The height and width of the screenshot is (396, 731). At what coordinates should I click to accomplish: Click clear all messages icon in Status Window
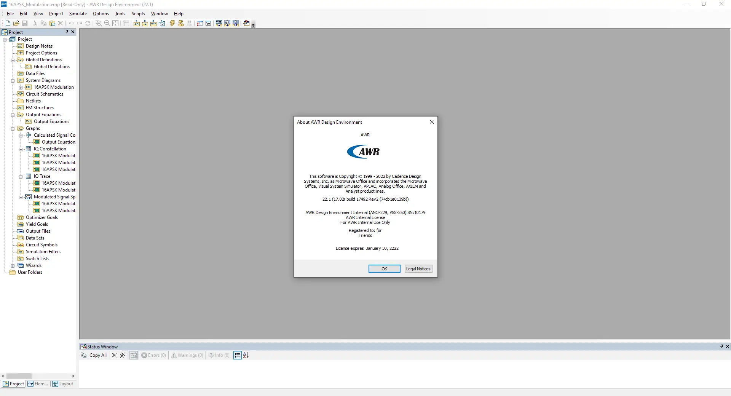[x=123, y=355]
